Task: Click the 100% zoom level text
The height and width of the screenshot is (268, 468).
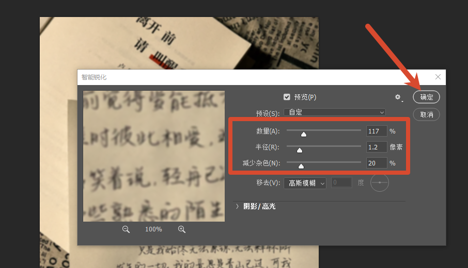Action: point(153,229)
